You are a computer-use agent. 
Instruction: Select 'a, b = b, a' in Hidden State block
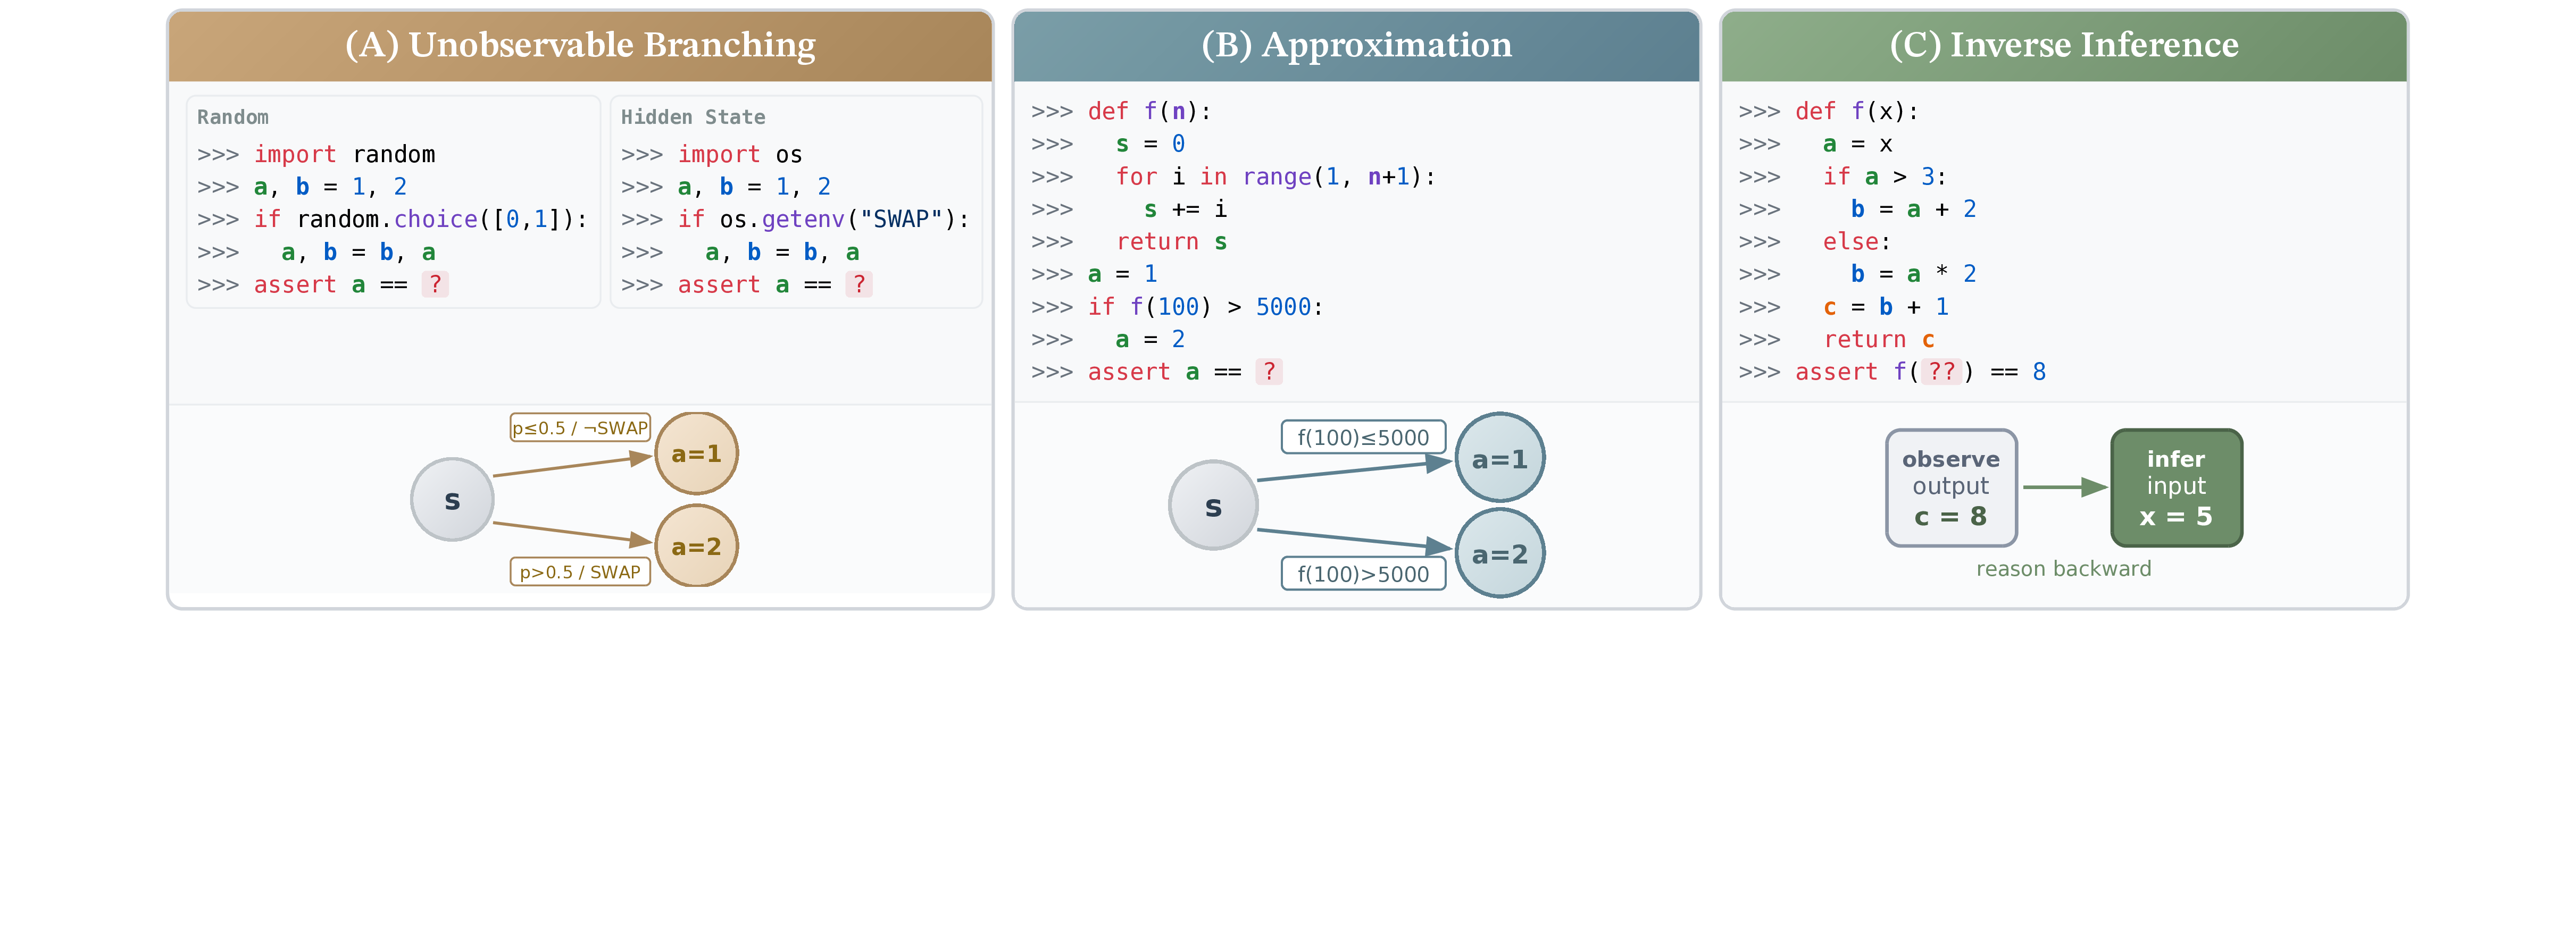[x=740, y=252]
